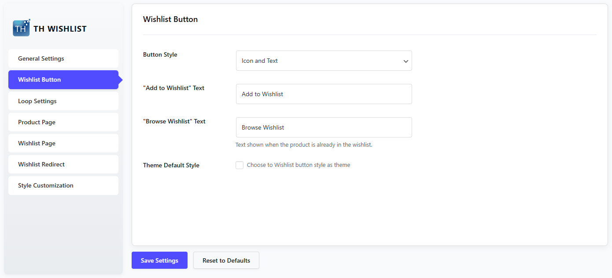The height and width of the screenshot is (278, 612).
Task: Enable the Theme Default Style checkbox
Action: tap(240, 165)
